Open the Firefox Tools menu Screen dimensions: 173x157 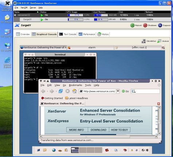88,85
